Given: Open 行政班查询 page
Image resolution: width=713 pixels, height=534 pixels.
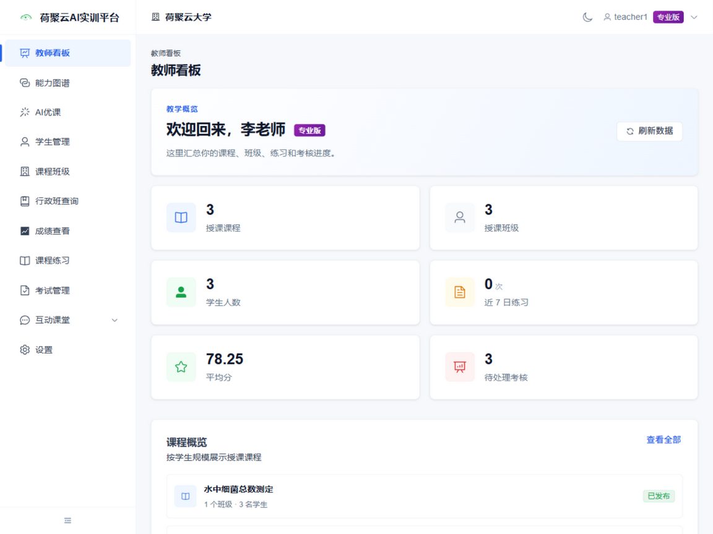Looking at the screenshot, I should pos(67,201).
